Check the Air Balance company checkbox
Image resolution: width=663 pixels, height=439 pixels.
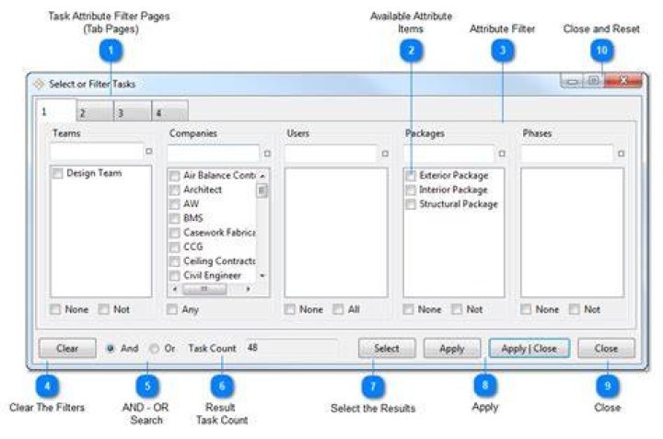(x=174, y=176)
